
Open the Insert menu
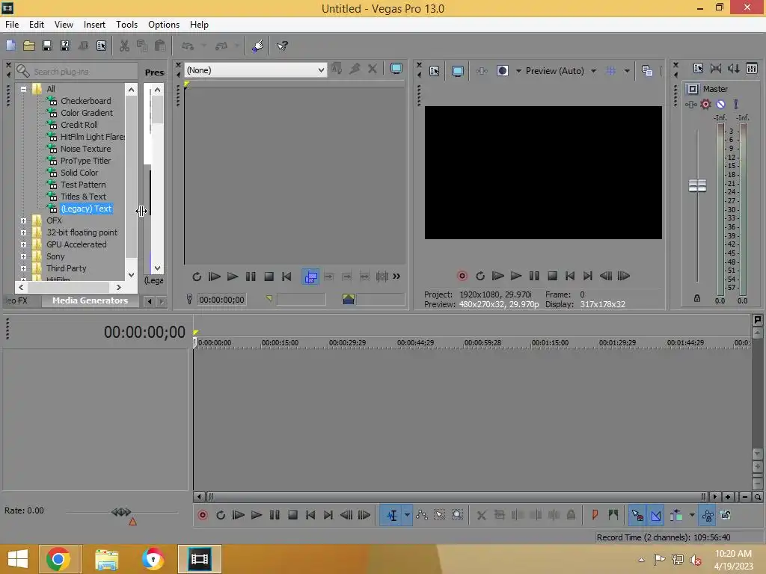pyautogui.click(x=94, y=25)
